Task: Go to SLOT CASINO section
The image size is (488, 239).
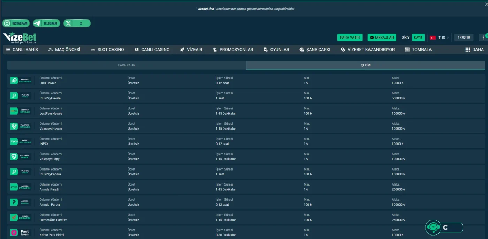Action: pos(107,50)
